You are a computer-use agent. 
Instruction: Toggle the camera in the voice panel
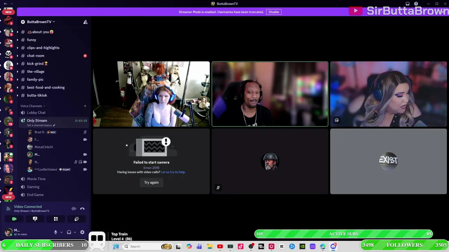tap(14, 219)
